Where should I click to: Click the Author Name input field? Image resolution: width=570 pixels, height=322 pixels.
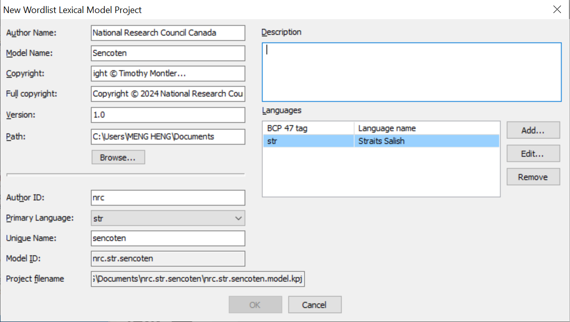coord(168,33)
